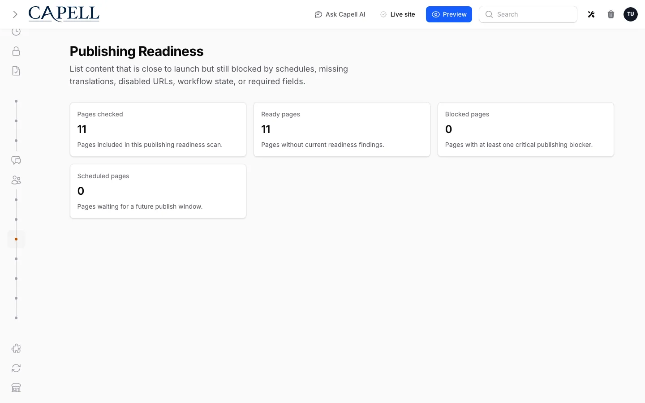Expand the sidebar with the chevron arrow
This screenshot has width=645, height=403.
(x=15, y=14)
